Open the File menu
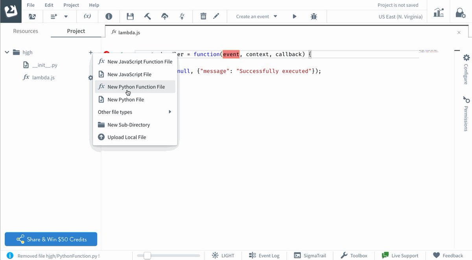The image size is (472, 260). [x=31, y=5]
